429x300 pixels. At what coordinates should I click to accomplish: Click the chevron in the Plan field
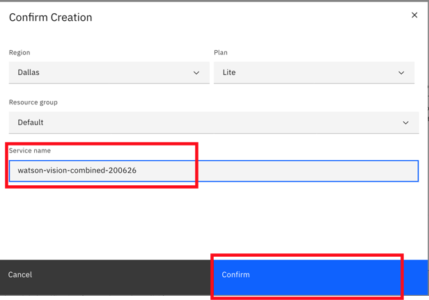click(x=401, y=73)
